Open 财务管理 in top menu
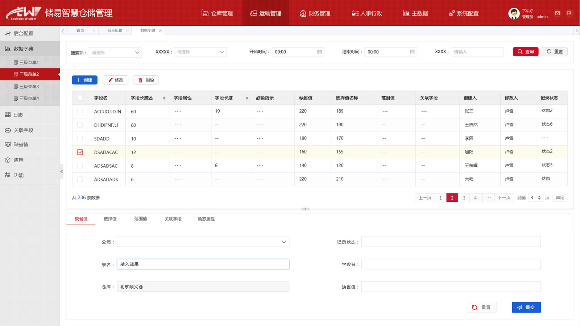Viewport: 580px width, 326px height. point(315,13)
